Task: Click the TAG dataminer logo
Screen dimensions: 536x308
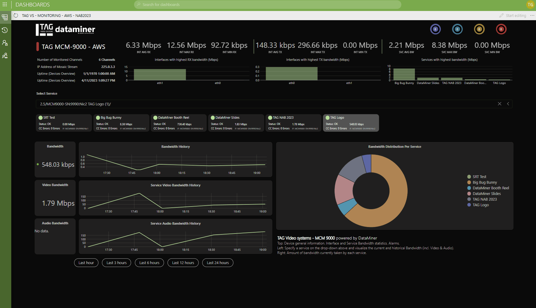Action: click(66, 30)
